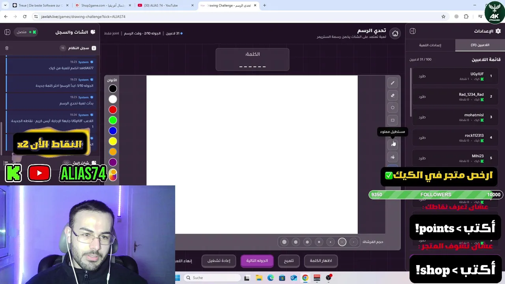This screenshot has width=505, height=284.
Task: Collapse the right settings sidebar
Action: click(x=413, y=31)
